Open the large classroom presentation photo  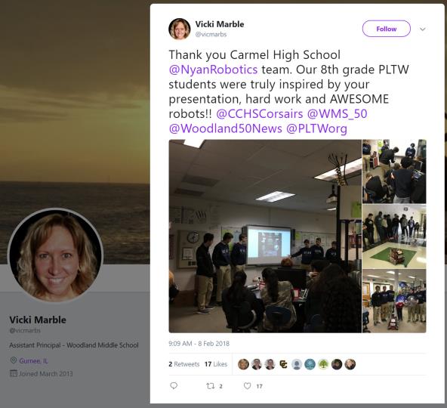click(265, 236)
